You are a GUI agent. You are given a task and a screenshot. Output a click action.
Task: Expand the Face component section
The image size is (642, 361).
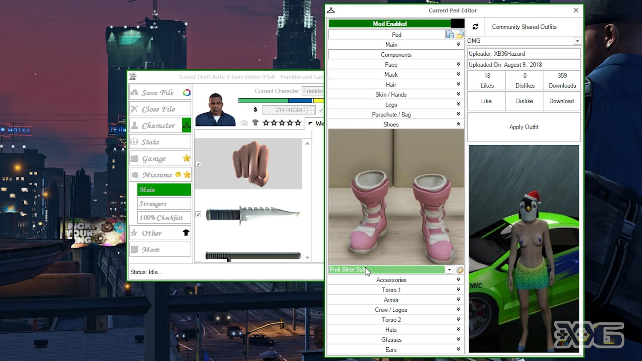click(396, 65)
